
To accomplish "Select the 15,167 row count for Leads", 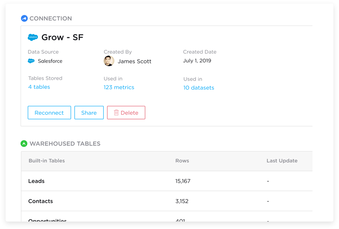I will click(x=183, y=181).
